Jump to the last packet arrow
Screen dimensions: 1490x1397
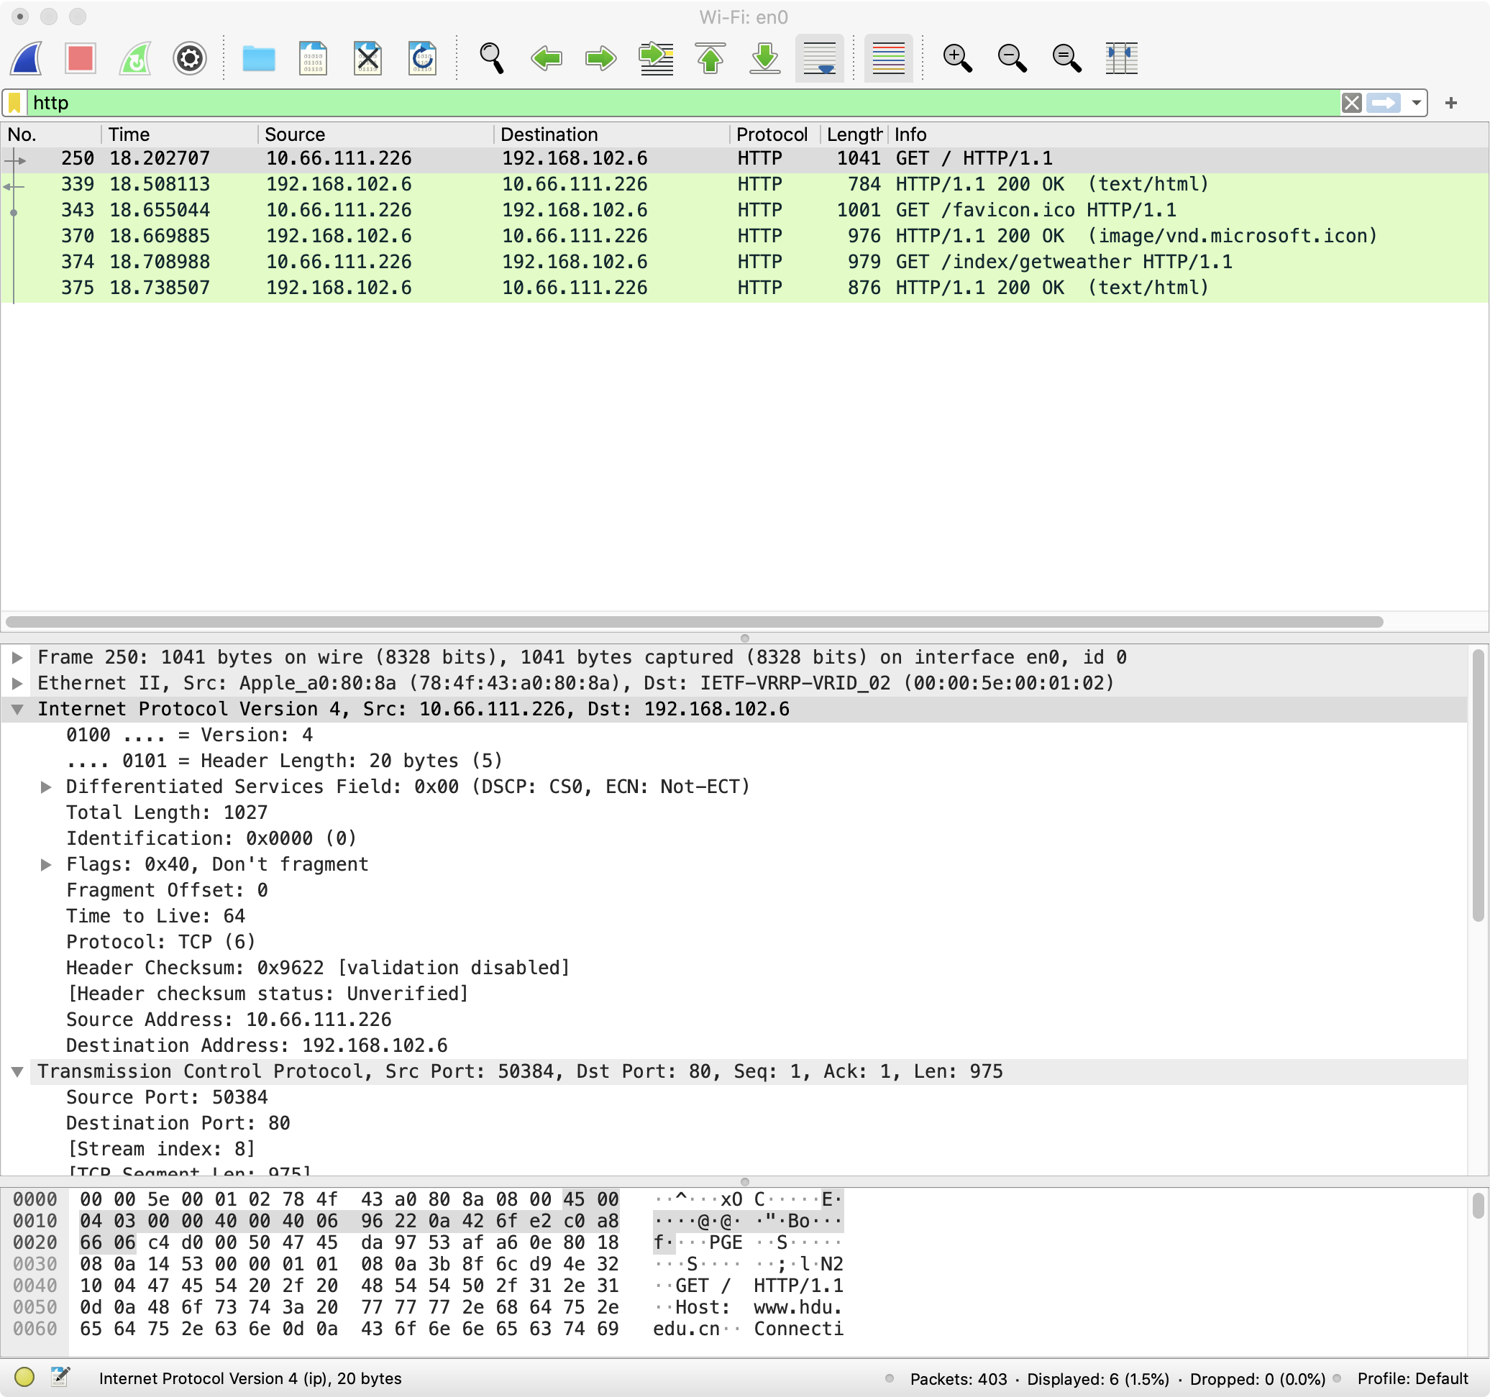click(x=764, y=58)
